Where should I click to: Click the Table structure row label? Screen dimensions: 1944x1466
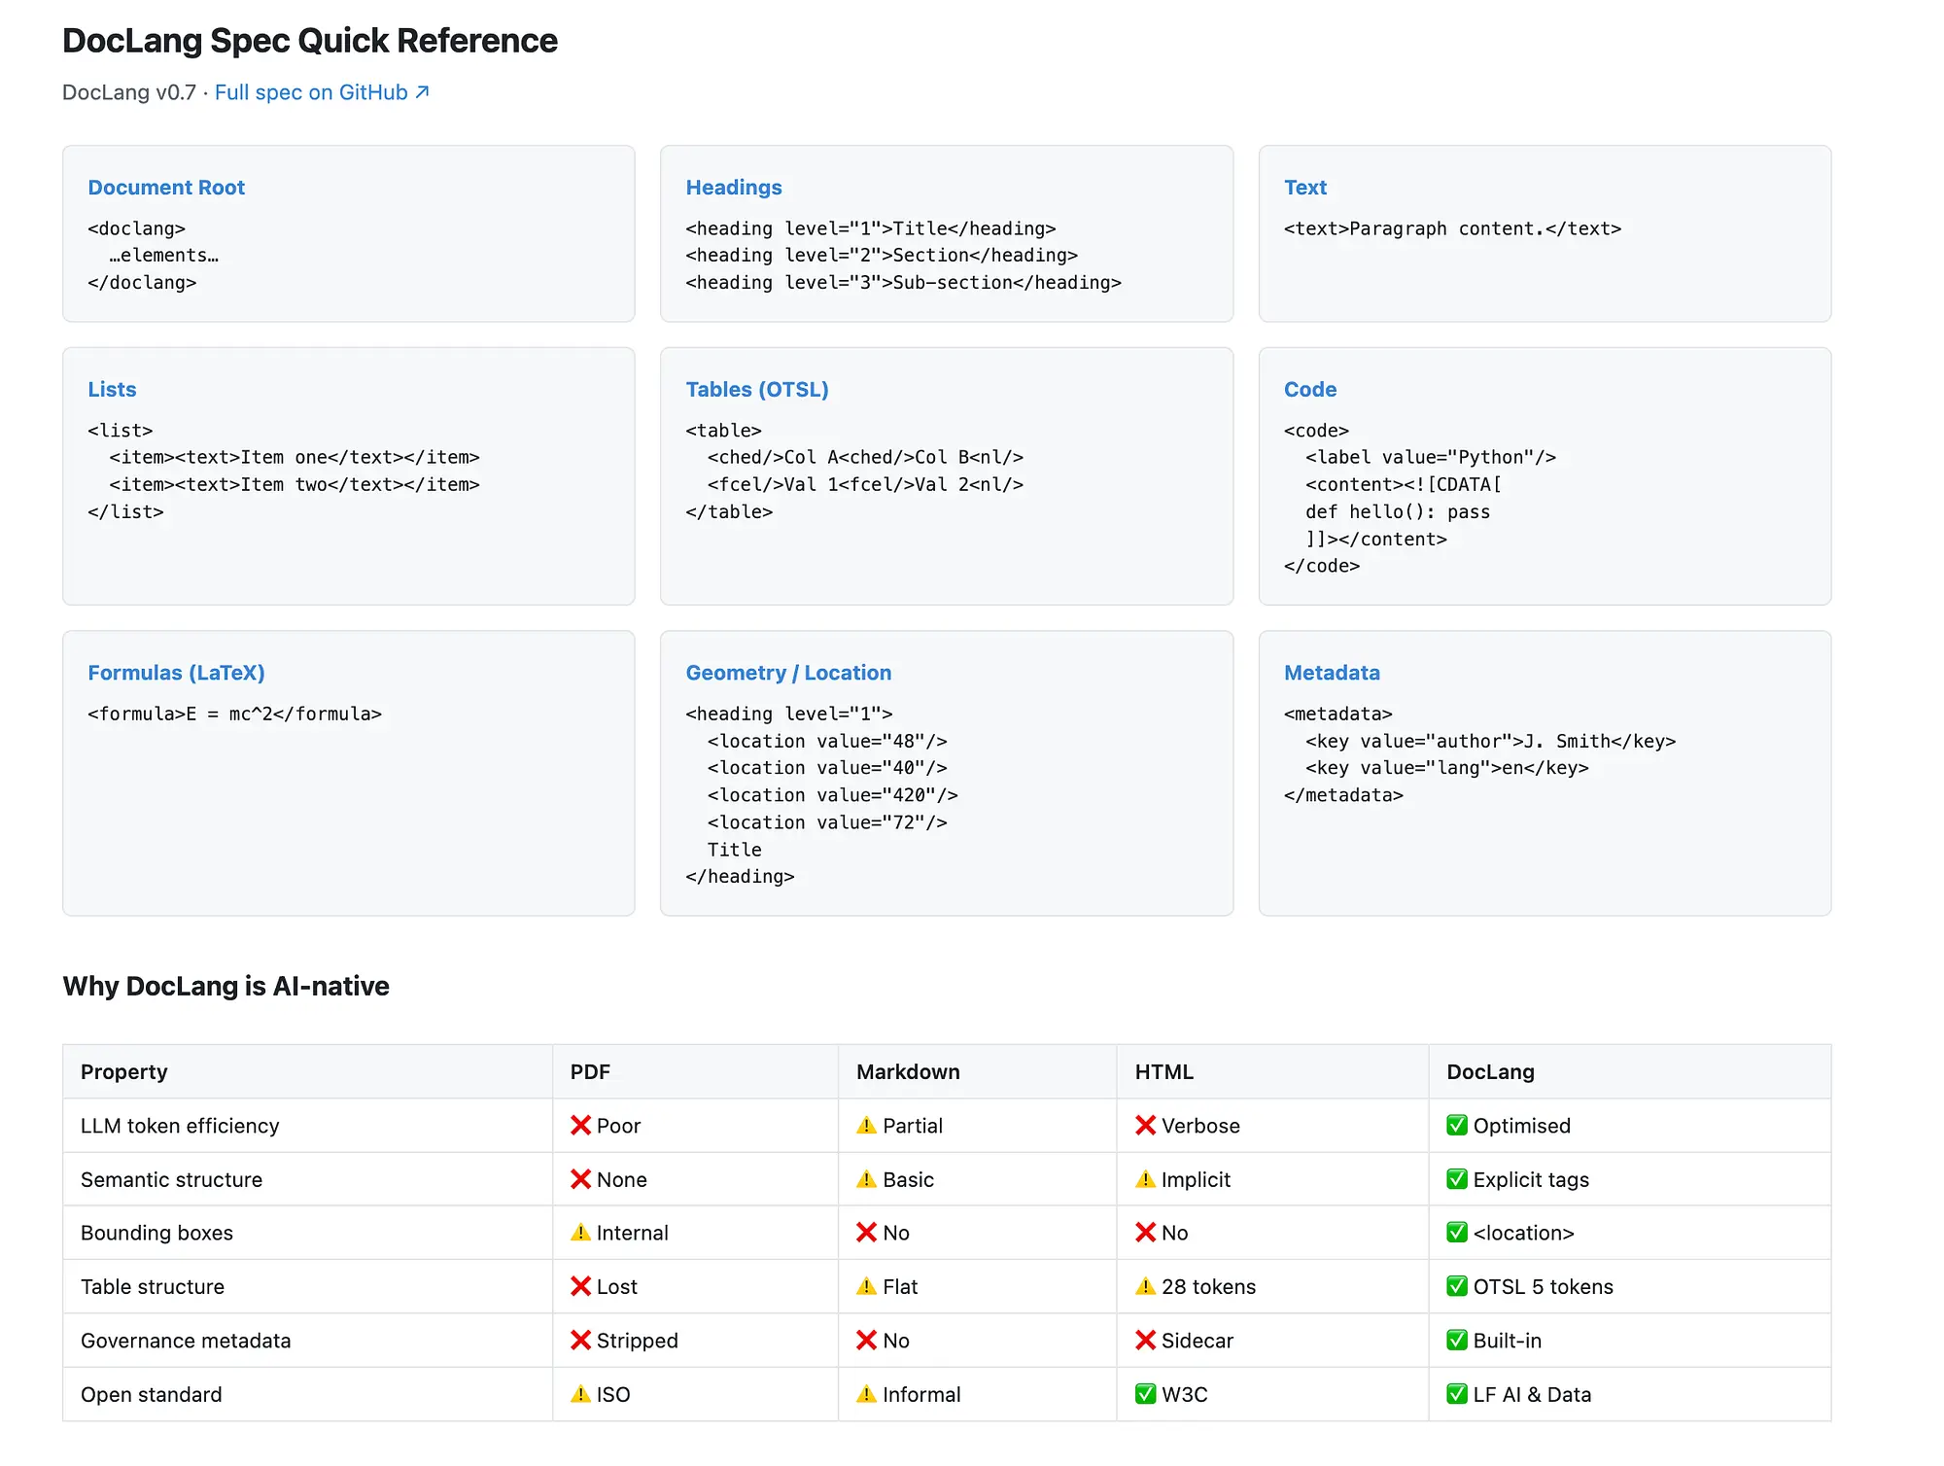click(x=153, y=1286)
